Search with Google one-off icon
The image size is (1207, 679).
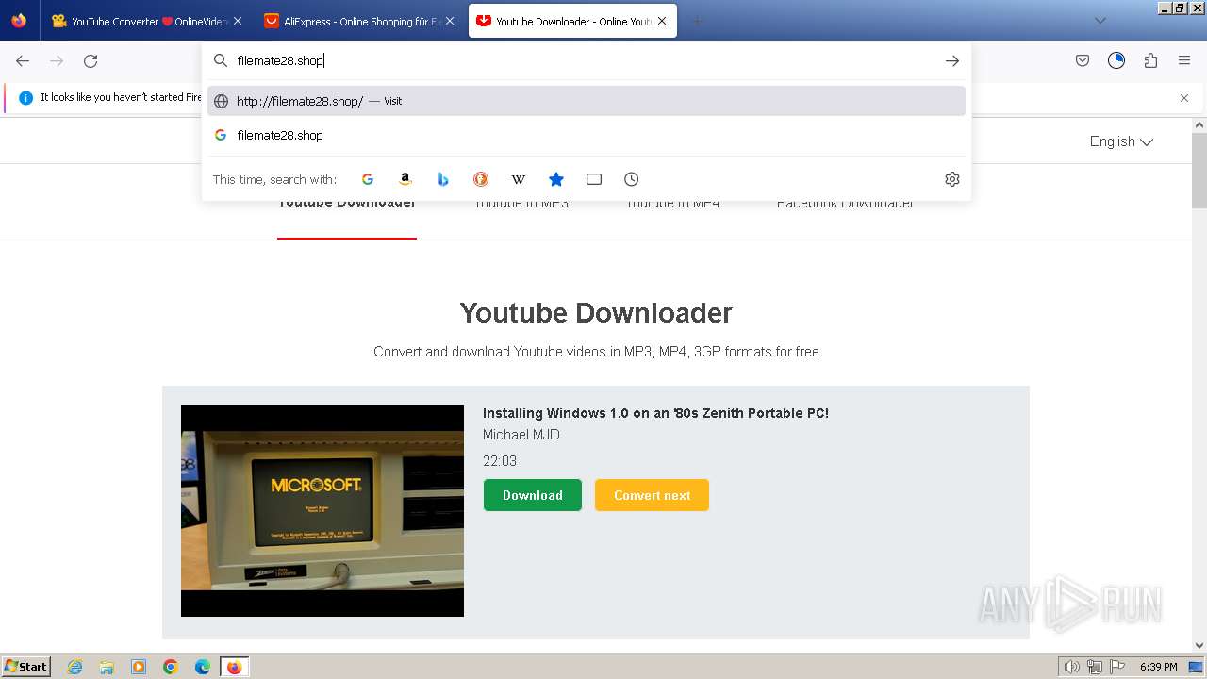click(368, 179)
